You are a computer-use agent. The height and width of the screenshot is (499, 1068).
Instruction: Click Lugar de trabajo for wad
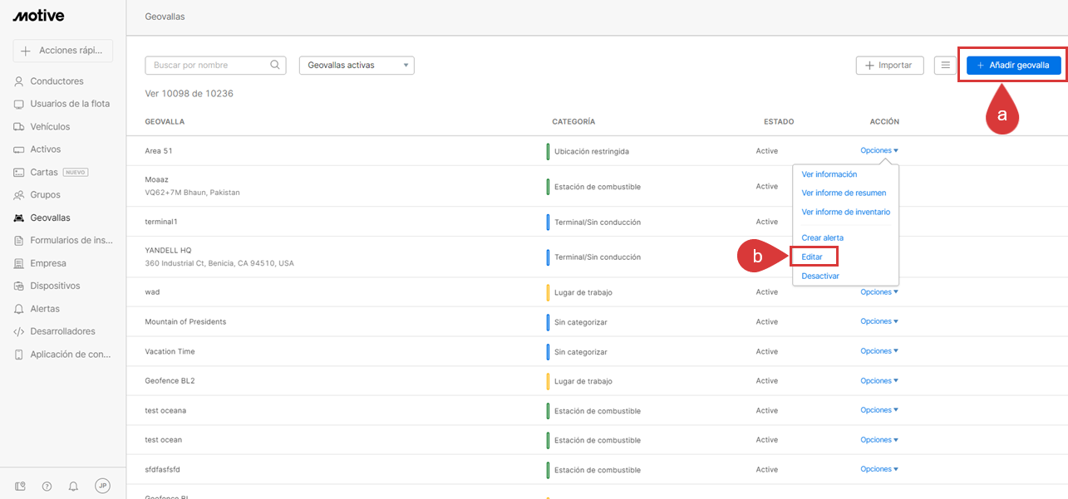point(583,292)
